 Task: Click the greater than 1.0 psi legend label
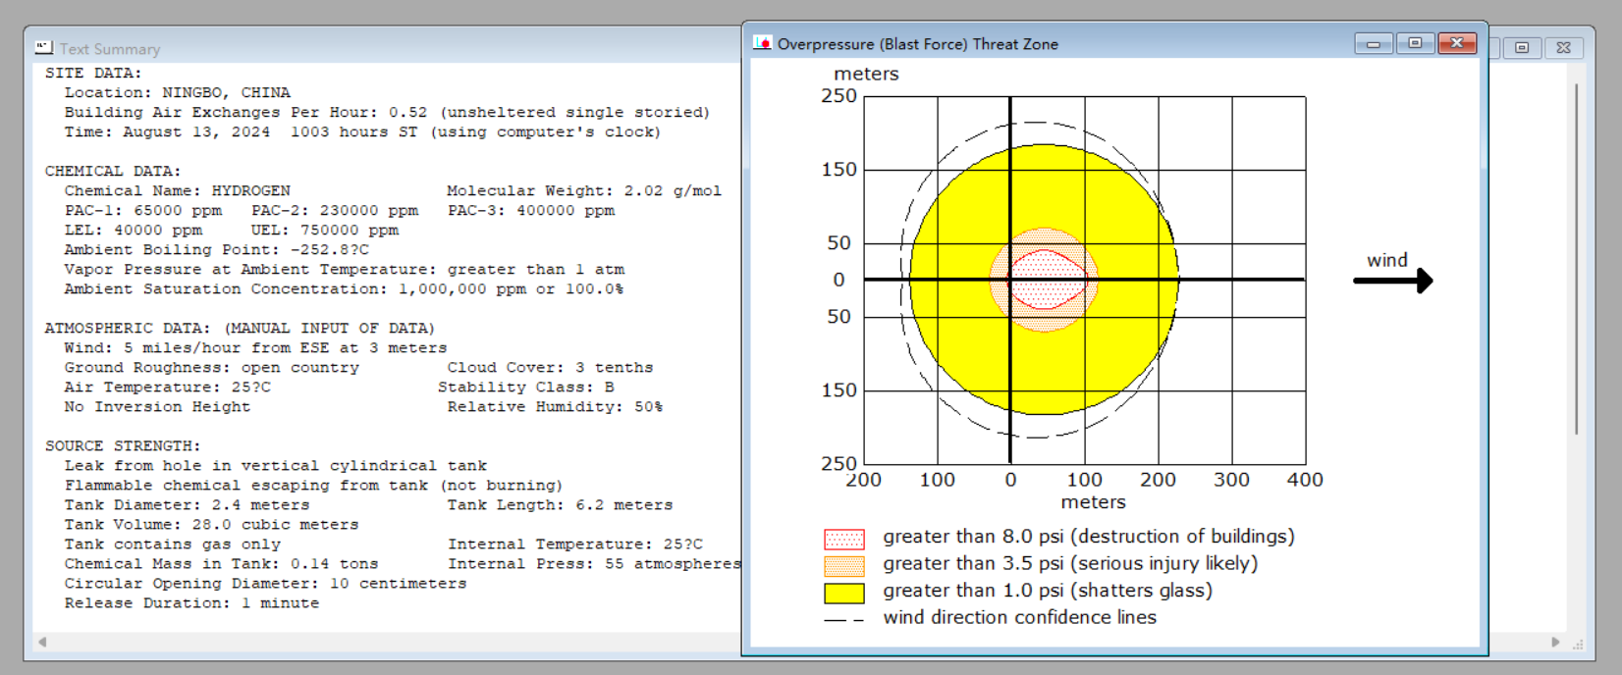pos(1048,591)
